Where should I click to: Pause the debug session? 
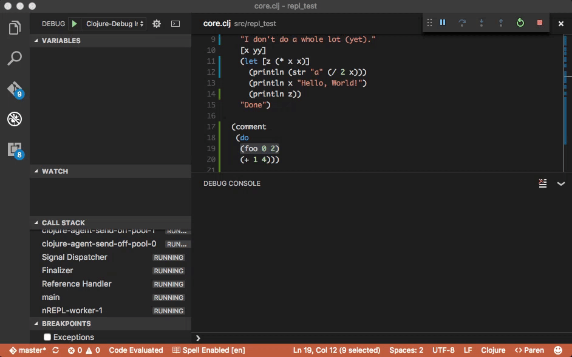[x=443, y=22]
